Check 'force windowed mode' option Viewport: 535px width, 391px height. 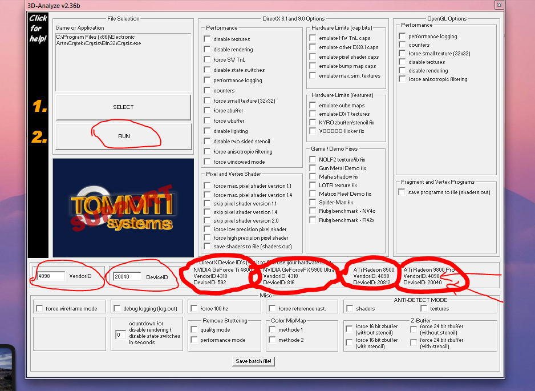click(x=207, y=162)
